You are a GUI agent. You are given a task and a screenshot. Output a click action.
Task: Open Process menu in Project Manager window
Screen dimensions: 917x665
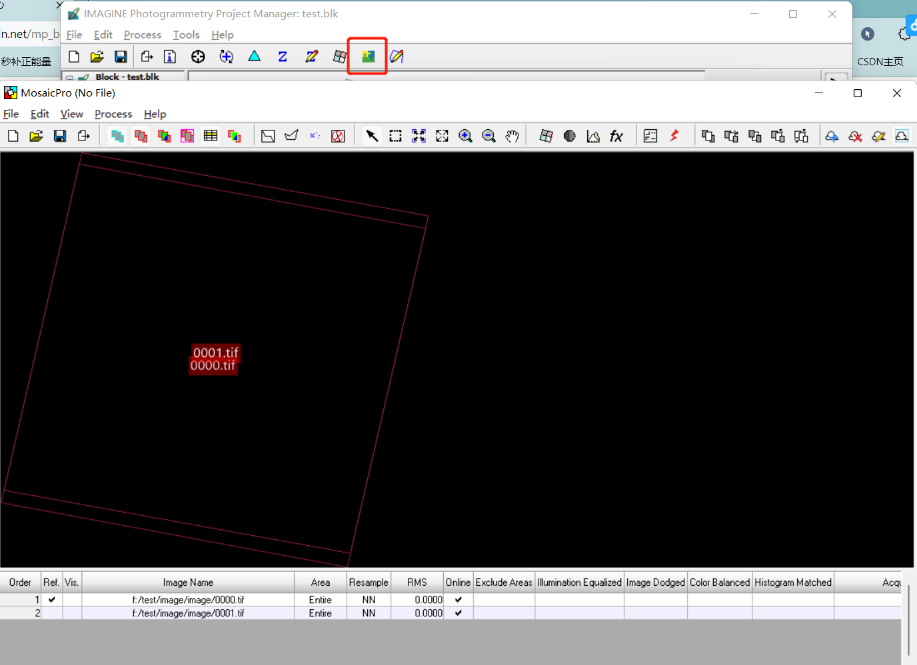[x=143, y=35]
